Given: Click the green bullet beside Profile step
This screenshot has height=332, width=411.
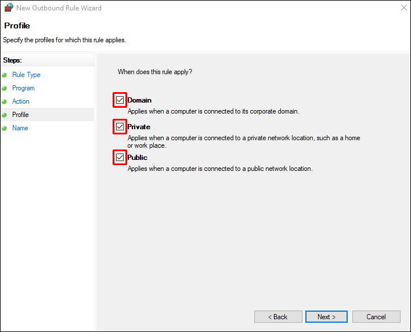Looking at the screenshot, I should tap(5, 115).
